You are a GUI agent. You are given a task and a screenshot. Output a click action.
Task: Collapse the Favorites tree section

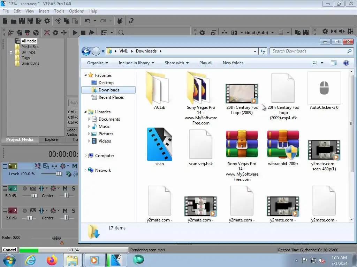pos(86,75)
